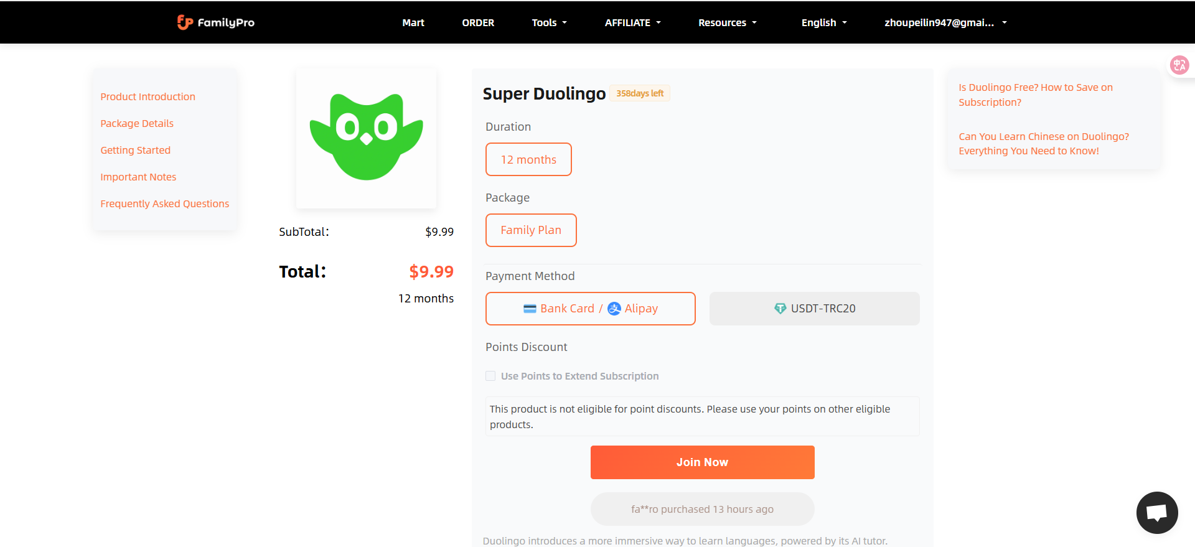Select the Alipay payment icon

(x=616, y=308)
